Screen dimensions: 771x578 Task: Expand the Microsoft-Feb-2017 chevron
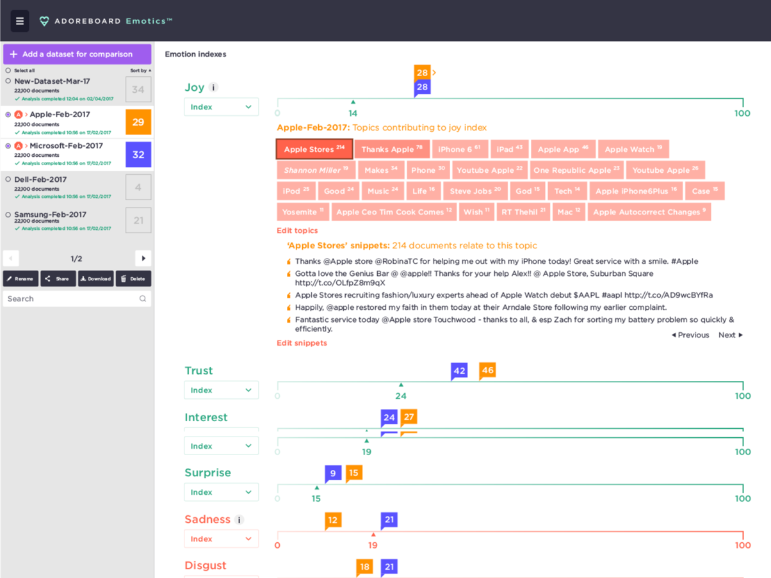click(x=26, y=146)
